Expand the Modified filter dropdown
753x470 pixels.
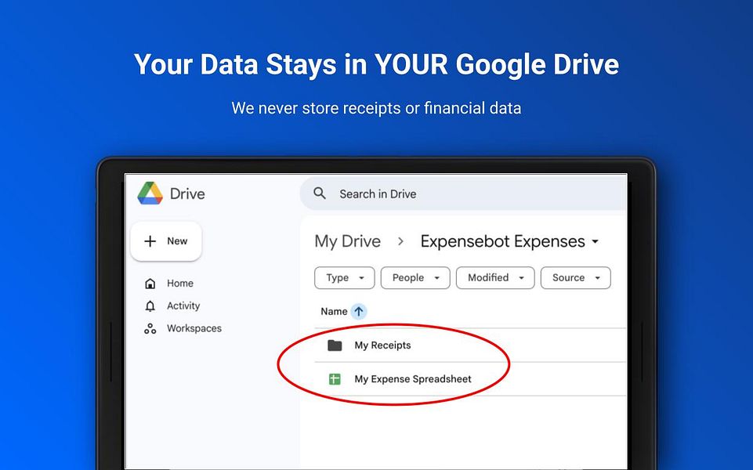tap(495, 277)
